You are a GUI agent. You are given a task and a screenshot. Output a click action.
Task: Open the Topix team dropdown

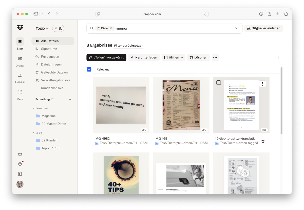(42, 29)
